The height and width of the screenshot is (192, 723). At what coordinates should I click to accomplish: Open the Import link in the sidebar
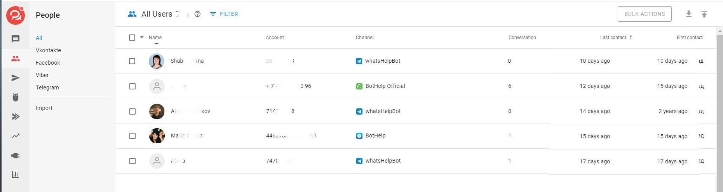click(44, 108)
